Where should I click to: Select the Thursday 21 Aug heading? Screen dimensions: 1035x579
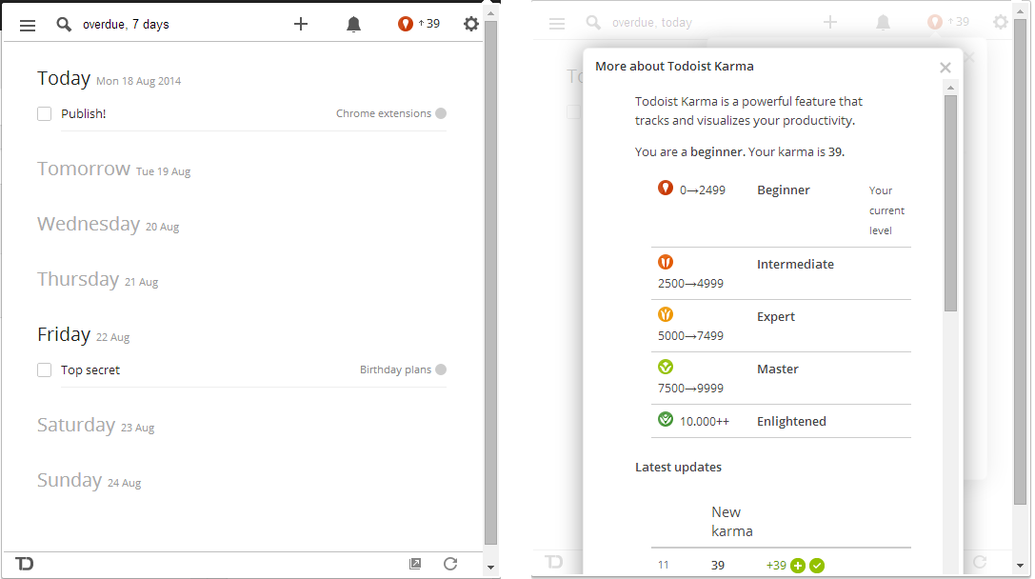click(x=98, y=279)
